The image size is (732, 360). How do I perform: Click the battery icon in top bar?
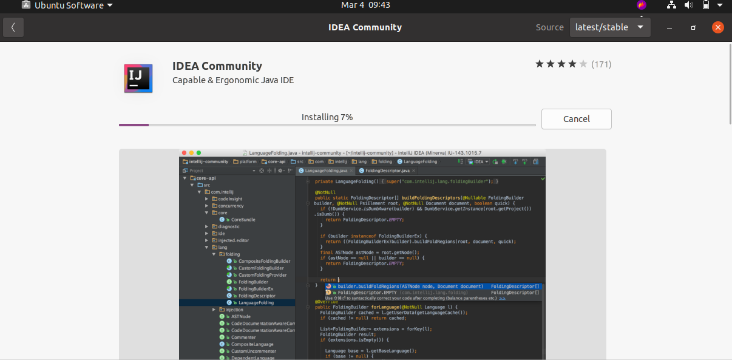tap(705, 5)
